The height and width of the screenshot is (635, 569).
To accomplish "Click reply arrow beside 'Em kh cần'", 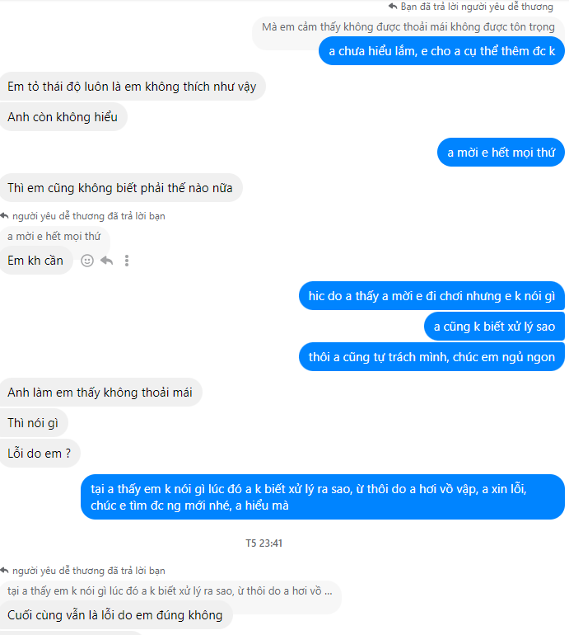I will [107, 261].
